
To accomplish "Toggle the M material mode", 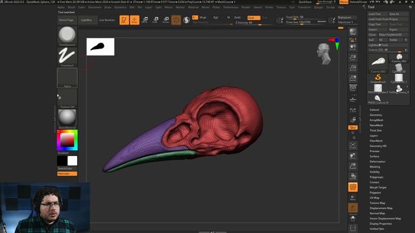I will (228, 17).
